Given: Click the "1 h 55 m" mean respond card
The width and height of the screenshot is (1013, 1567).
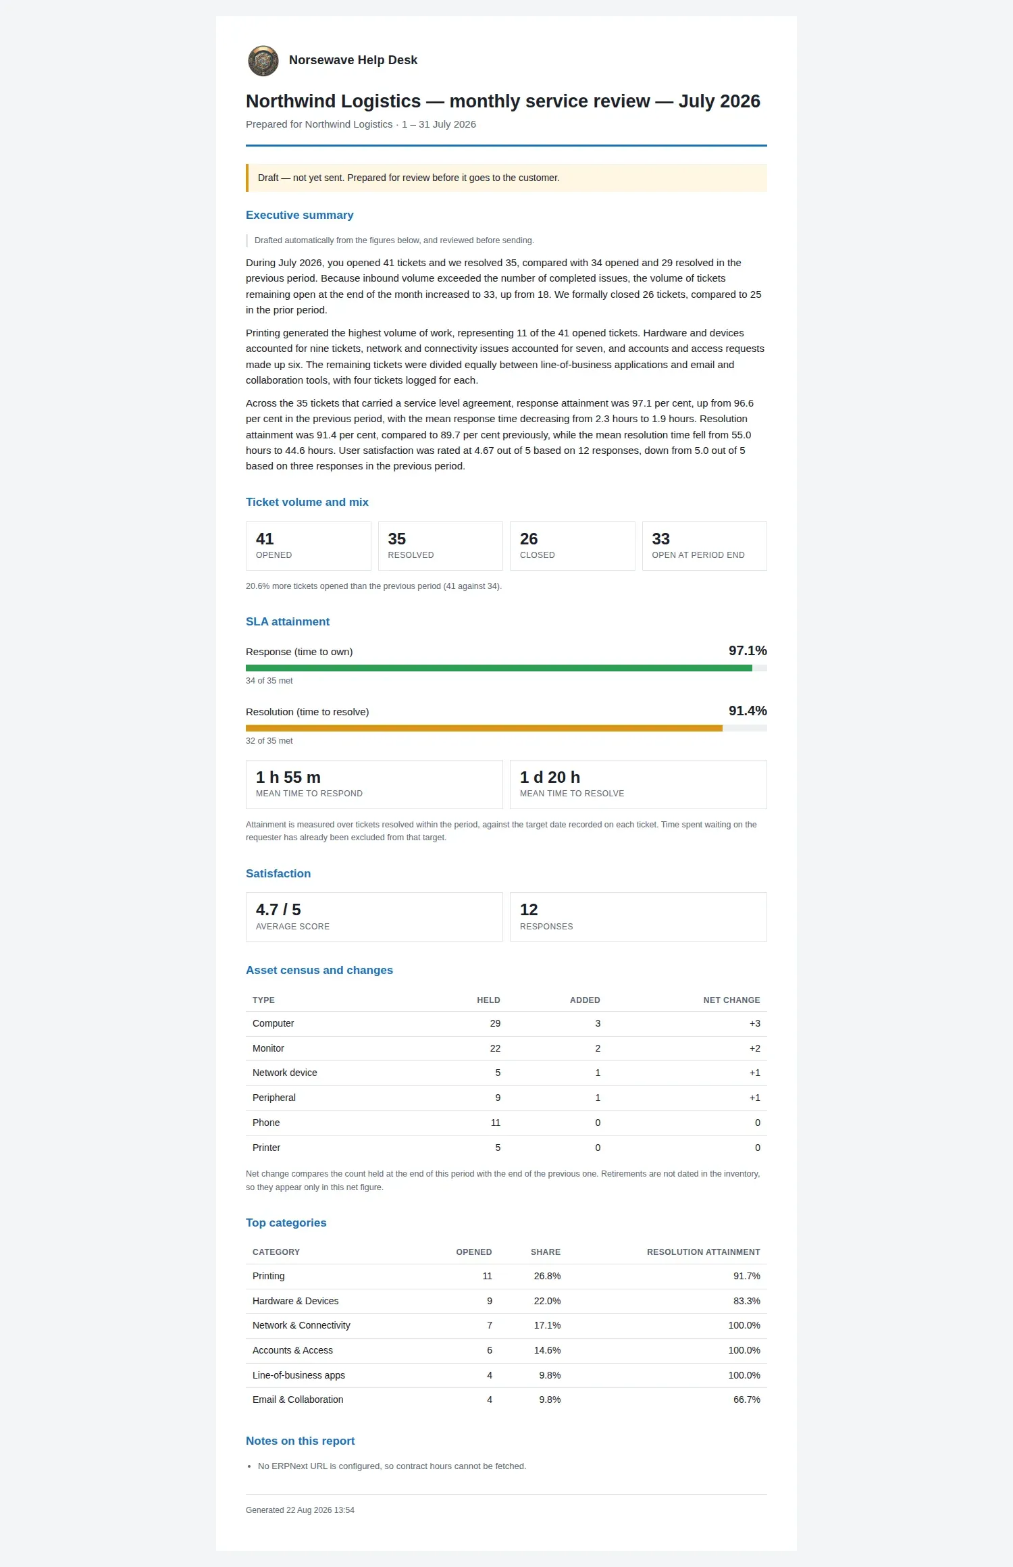Looking at the screenshot, I should 374,784.
